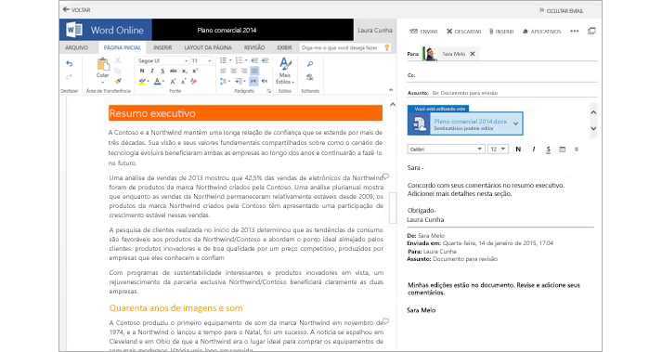Image resolution: width=662 pixels, height=352 pixels.
Task: Click the numbered list icon
Action: coord(239,60)
